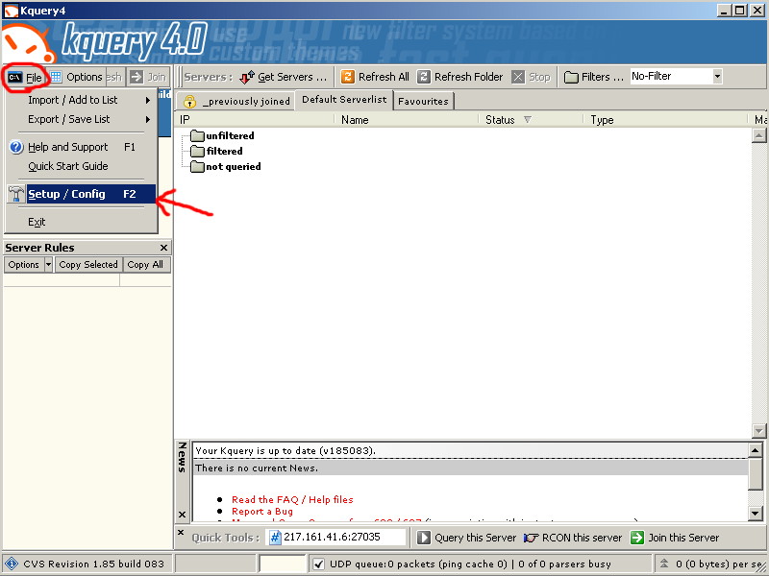Viewport: 769px width, 576px height.
Task: Open Export / Save List submenu
Action: coord(81,119)
